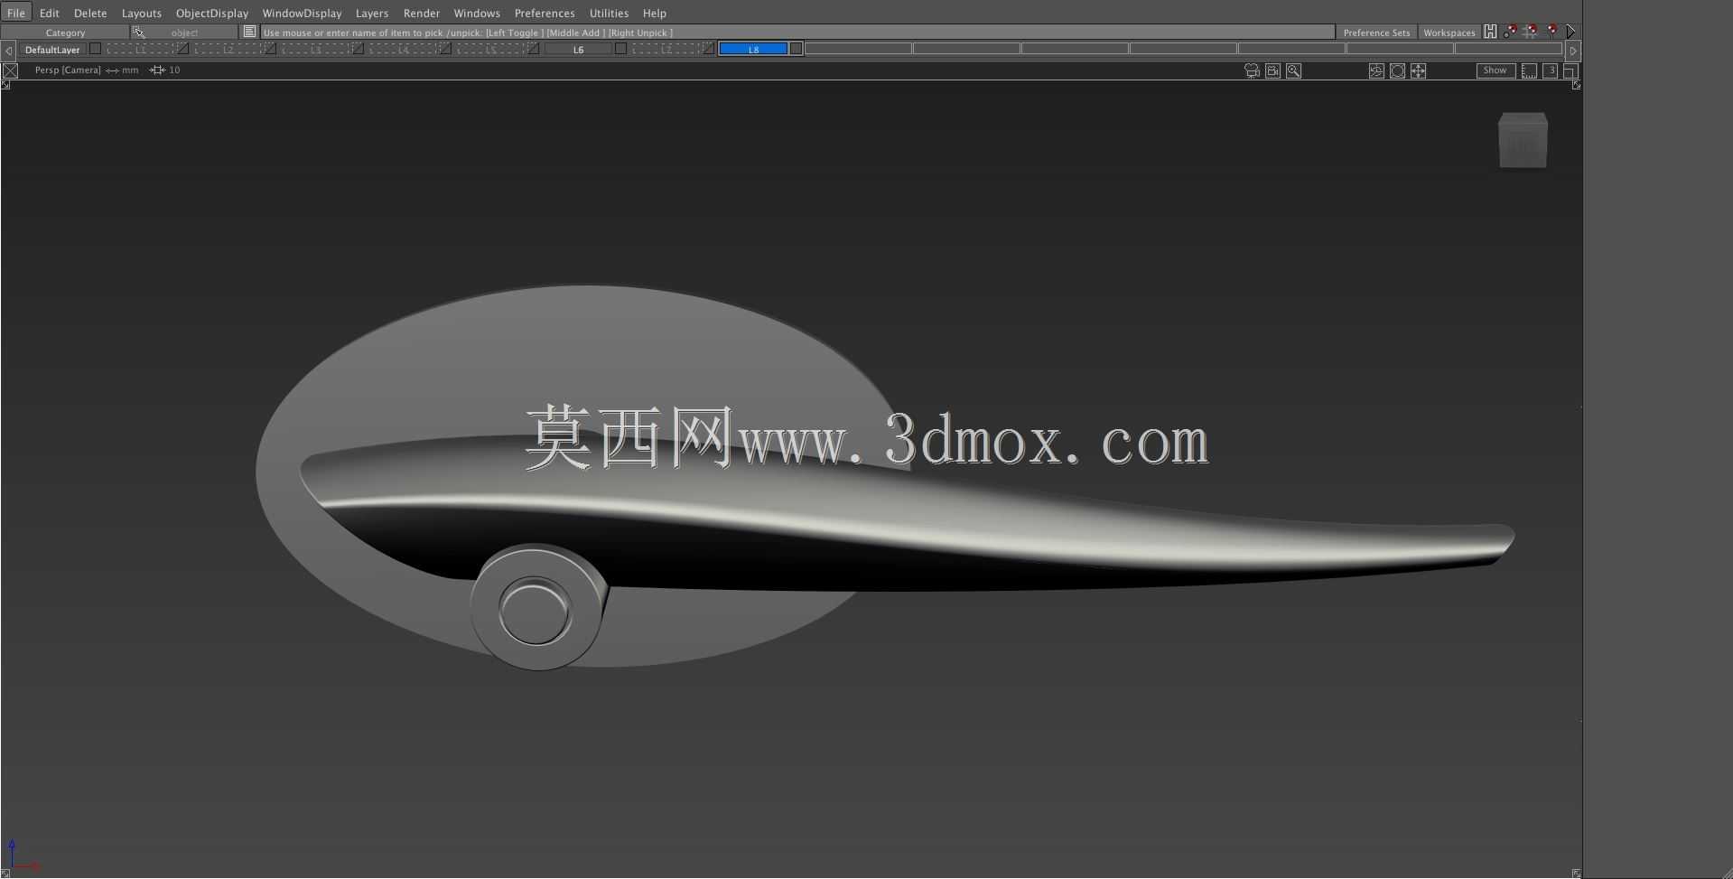Click the pick object cursor icon

[138, 32]
